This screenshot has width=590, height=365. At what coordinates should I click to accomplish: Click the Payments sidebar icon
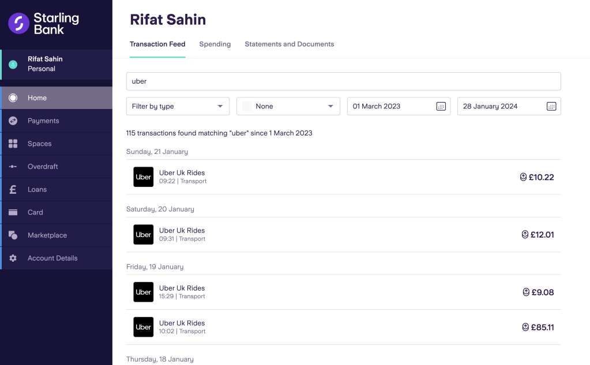(13, 121)
